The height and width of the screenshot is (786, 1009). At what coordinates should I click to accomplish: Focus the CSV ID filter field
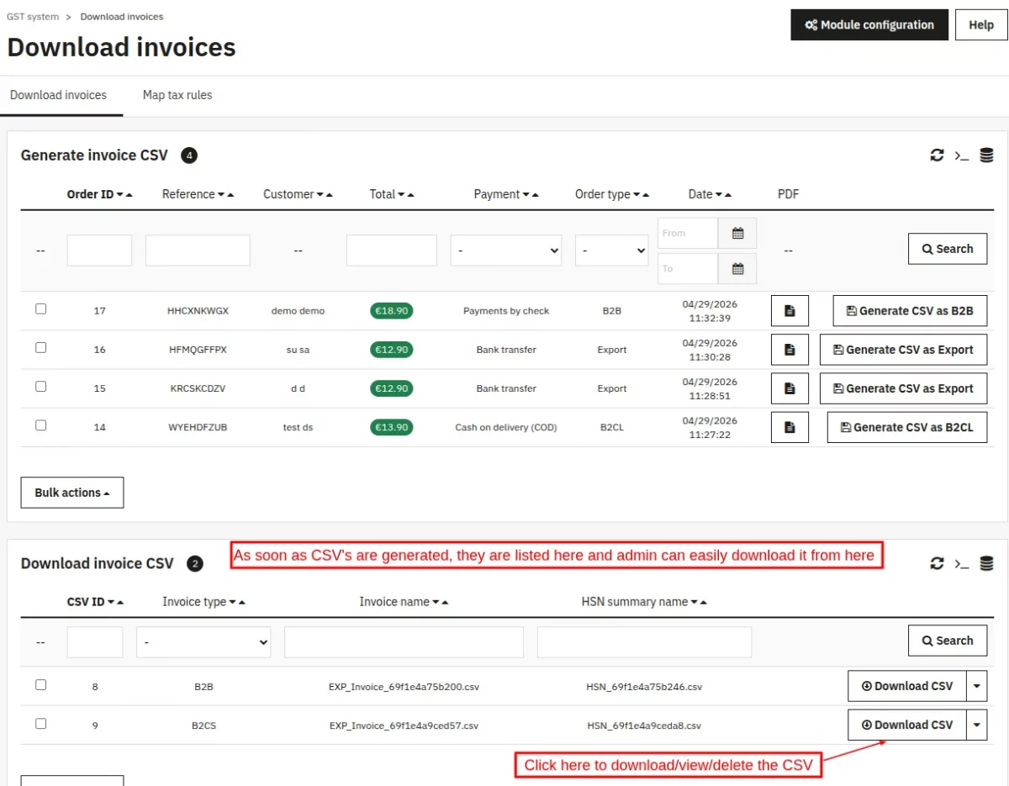click(x=95, y=642)
